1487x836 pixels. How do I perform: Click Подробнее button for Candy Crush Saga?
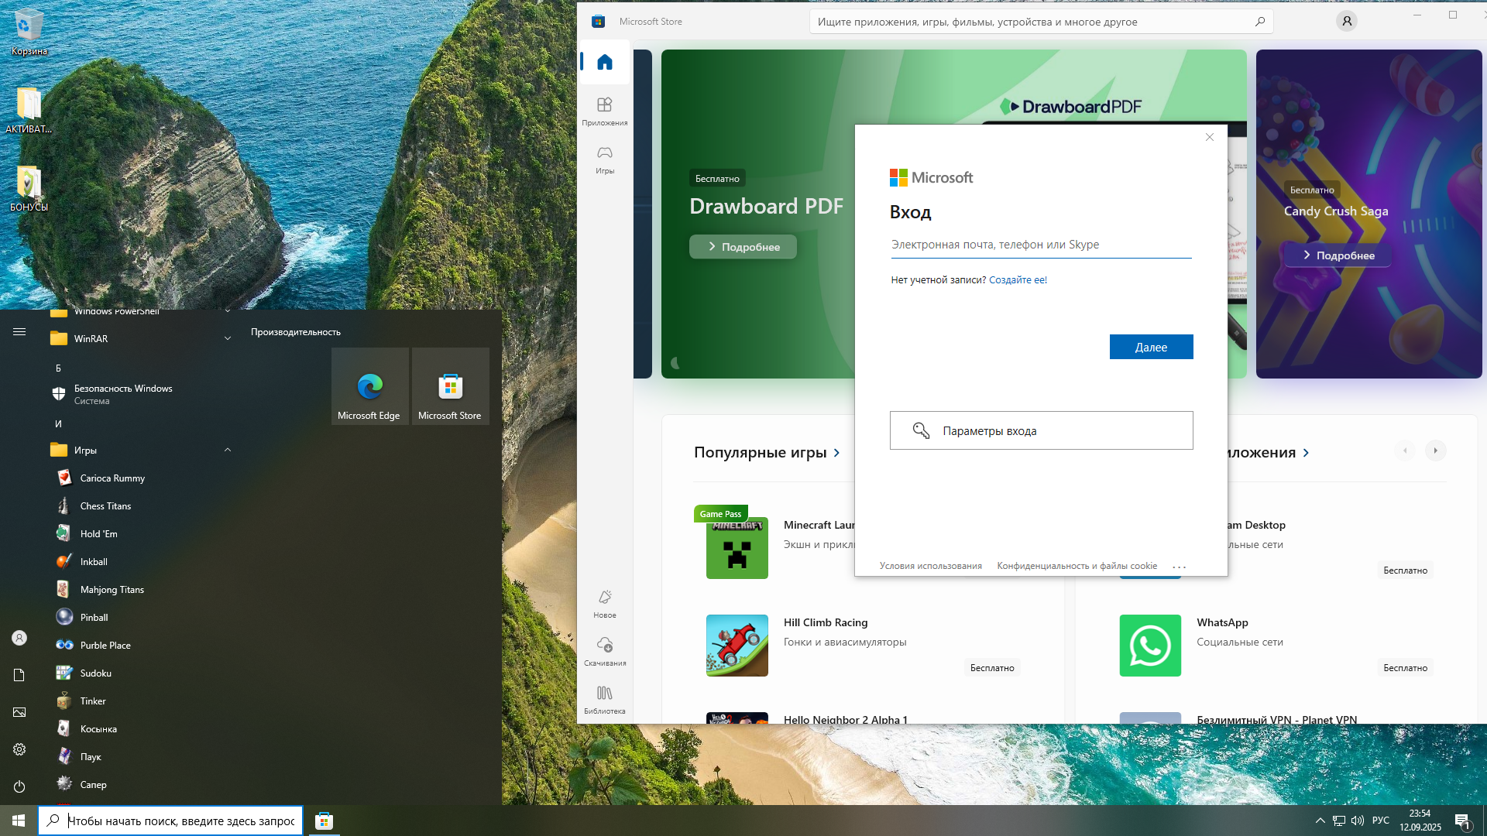click(x=1338, y=255)
